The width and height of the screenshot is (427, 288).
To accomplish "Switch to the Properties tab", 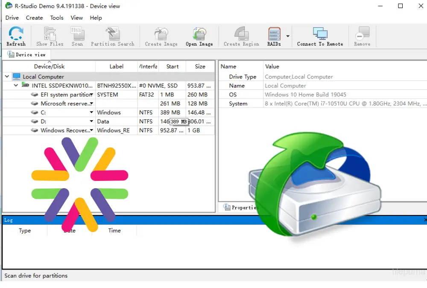I will click(241, 207).
